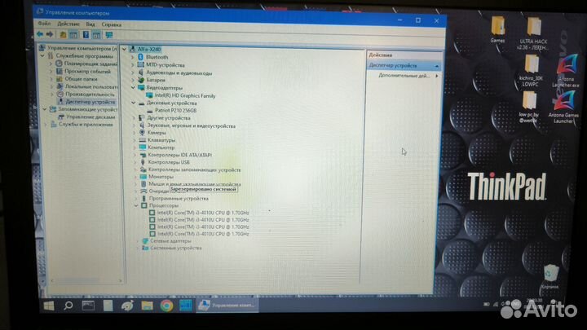The width and height of the screenshot is (587, 330).
Task: Open File Explorer from the taskbar
Action: click(147, 306)
